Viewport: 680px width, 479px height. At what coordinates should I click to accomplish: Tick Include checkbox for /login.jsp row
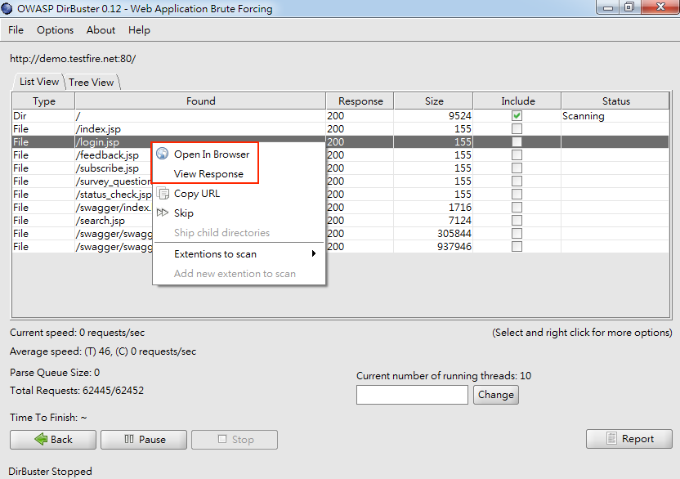tap(517, 142)
